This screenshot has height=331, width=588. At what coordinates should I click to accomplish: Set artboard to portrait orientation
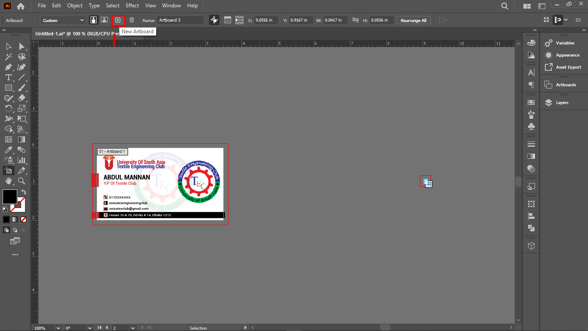pyautogui.click(x=94, y=20)
